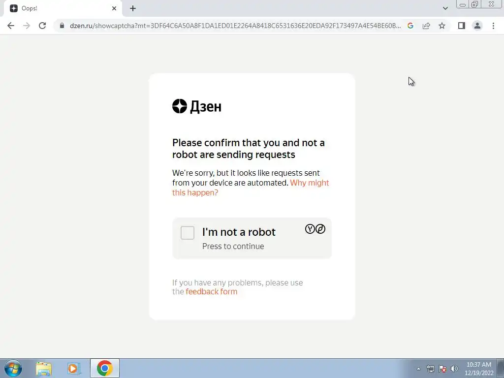This screenshot has width=504, height=378.
Task: Click the Dzen logo in the captcha card
Action: tap(197, 106)
